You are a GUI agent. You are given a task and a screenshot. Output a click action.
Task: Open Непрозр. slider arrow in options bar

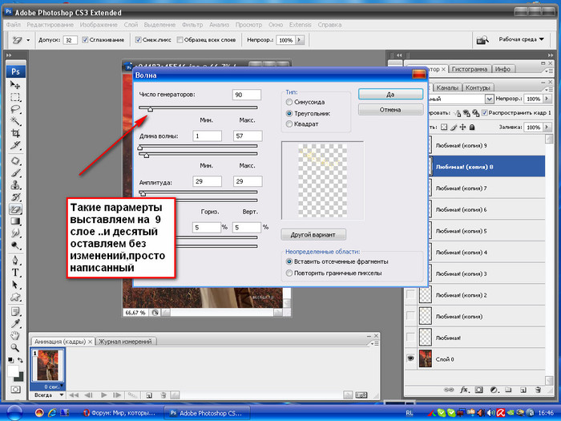(x=300, y=40)
